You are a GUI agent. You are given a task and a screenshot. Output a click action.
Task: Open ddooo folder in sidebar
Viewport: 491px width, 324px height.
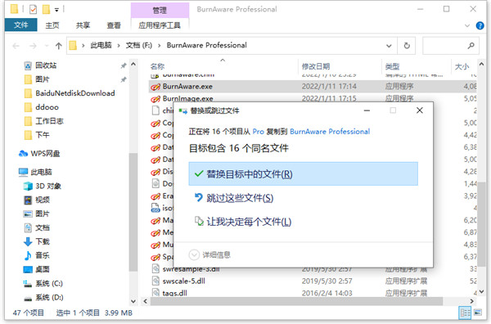pyautogui.click(x=47, y=107)
